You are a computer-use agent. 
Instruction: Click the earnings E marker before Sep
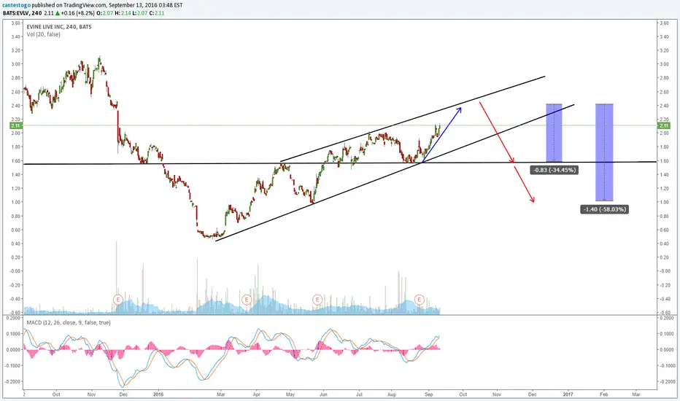419,300
